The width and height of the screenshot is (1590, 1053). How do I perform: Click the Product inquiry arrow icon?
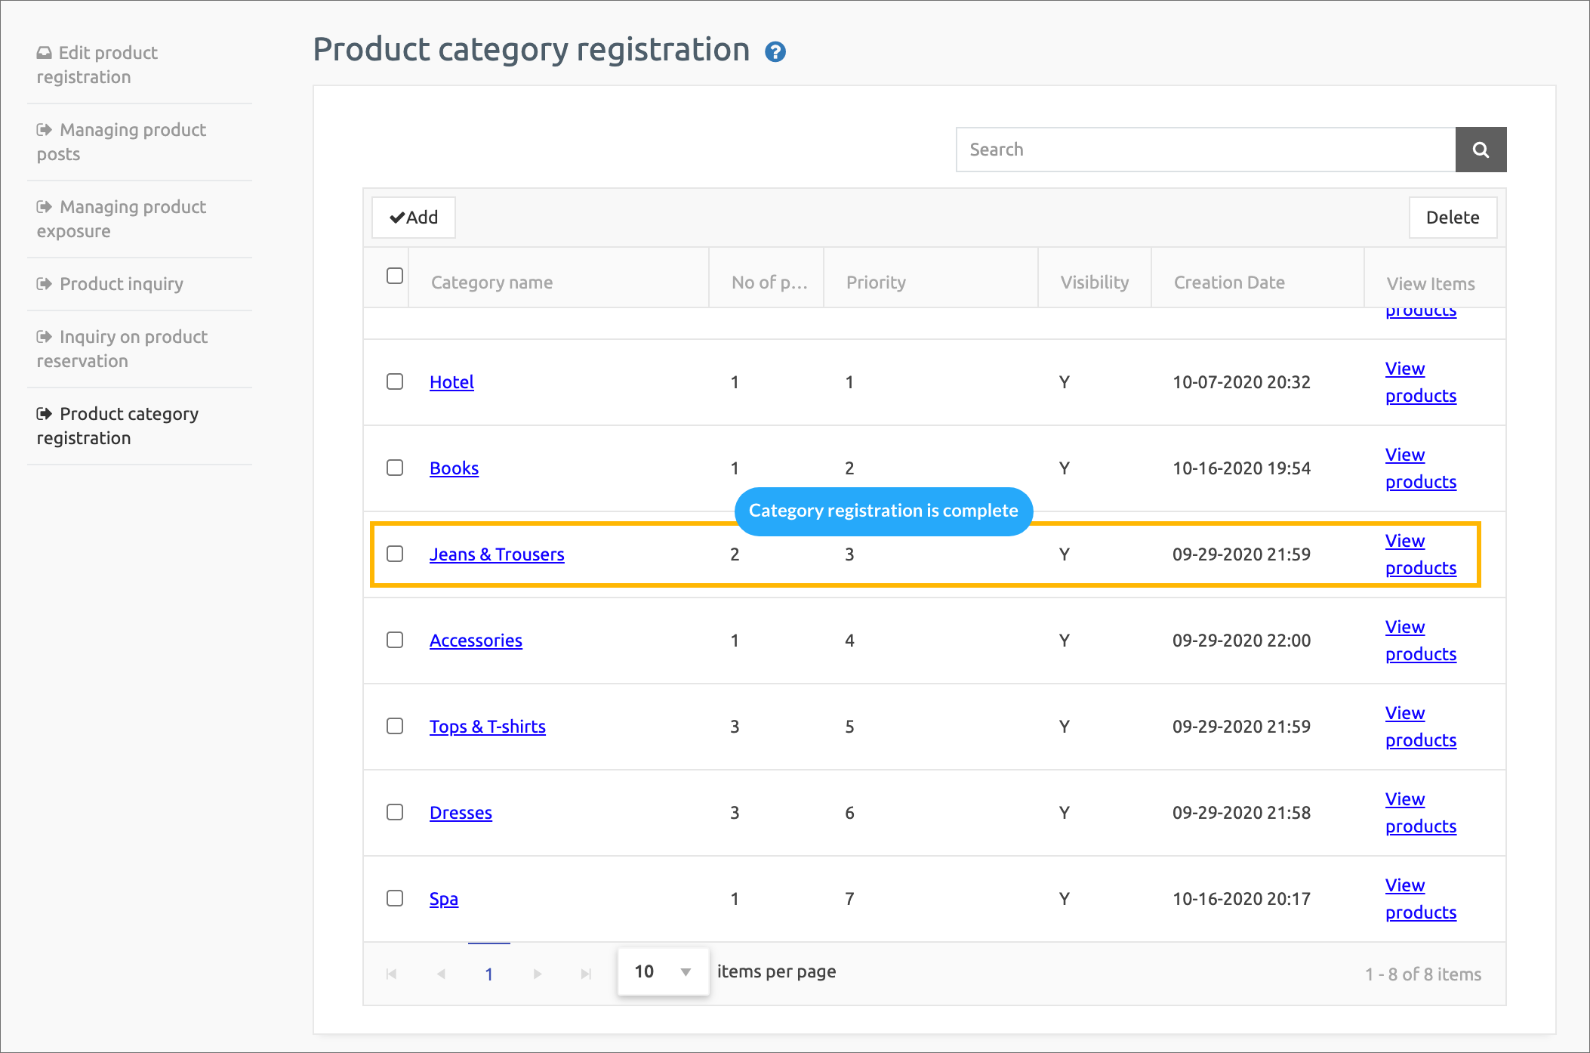pos(45,284)
